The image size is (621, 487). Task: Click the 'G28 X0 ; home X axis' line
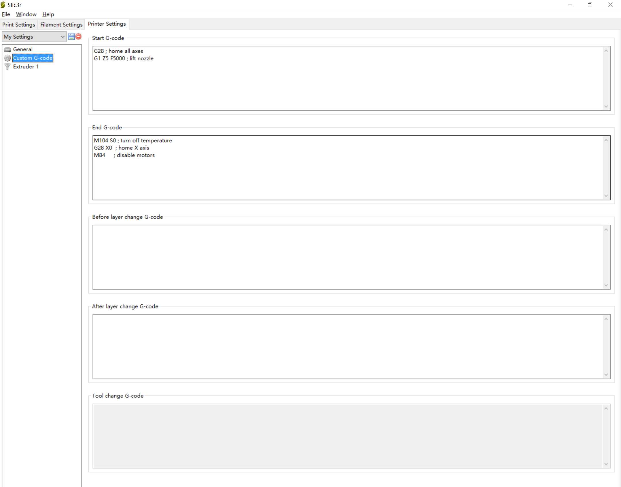pos(121,148)
